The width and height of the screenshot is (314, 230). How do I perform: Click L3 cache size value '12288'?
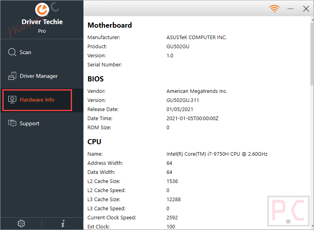[174, 200]
